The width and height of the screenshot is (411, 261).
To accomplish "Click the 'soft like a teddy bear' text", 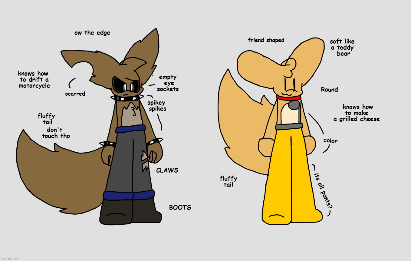I will 342,48.
